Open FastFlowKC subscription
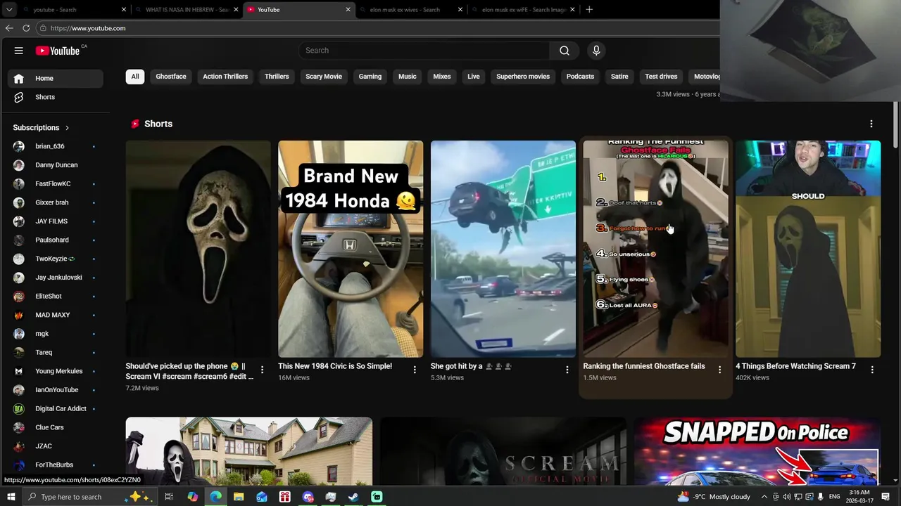901x506 pixels. [54, 184]
